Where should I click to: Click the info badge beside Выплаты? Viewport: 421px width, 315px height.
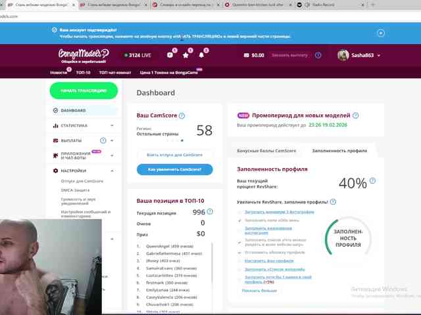click(103, 140)
